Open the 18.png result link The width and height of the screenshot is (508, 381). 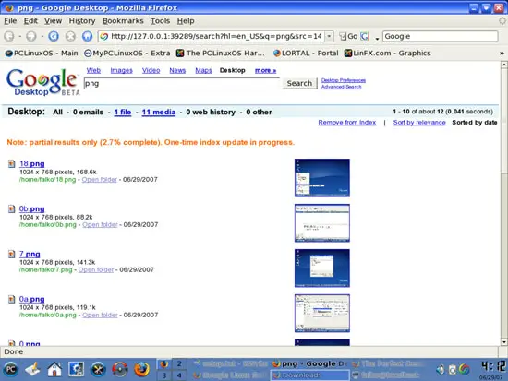click(31, 164)
